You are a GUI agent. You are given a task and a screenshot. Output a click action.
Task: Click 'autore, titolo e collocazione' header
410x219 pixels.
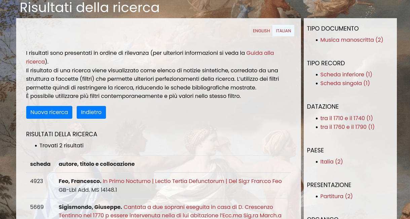(x=97, y=164)
